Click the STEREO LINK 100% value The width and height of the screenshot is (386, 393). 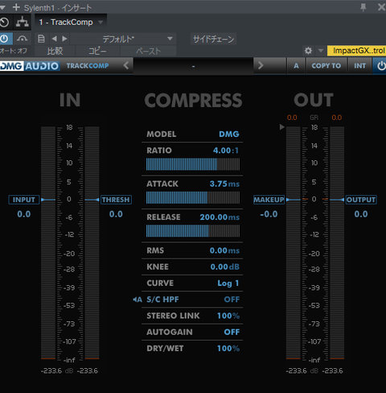coord(228,316)
